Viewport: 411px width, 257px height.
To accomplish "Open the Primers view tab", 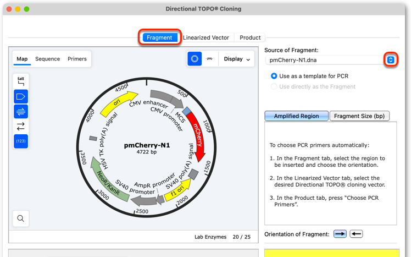I will tap(77, 59).
